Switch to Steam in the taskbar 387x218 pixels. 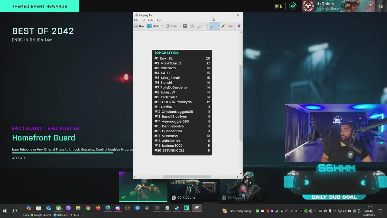177,208
